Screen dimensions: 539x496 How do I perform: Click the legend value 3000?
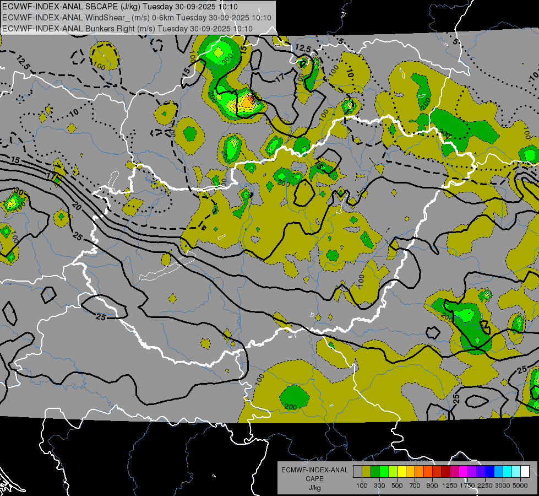503,486
